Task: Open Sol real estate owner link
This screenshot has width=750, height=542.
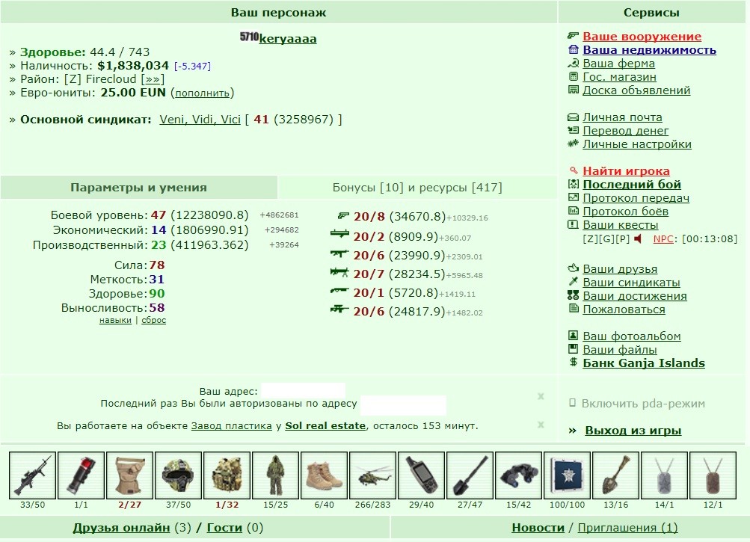Action: click(325, 425)
